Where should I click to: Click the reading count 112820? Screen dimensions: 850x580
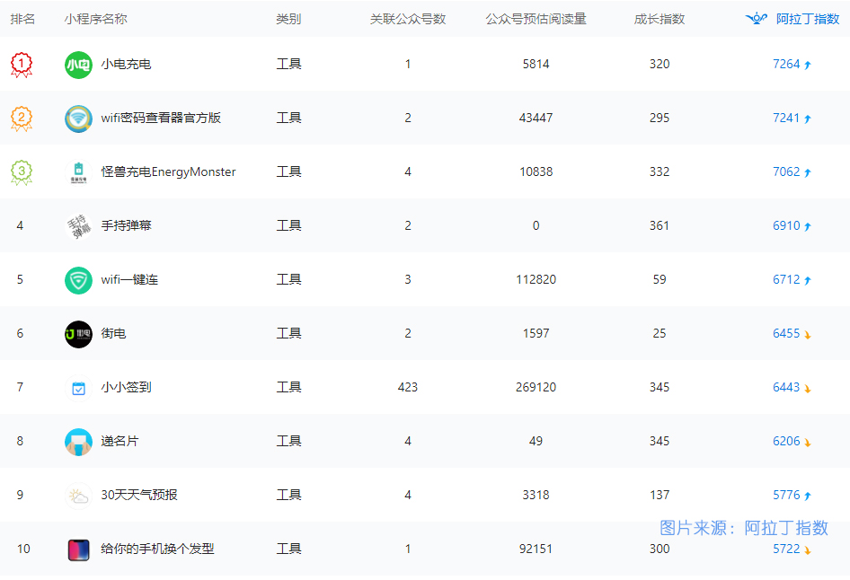(536, 279)
